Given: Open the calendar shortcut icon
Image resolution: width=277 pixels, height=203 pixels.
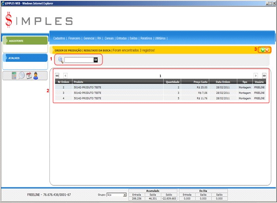Looking at the screenshot, I should (x=29, y=76).
